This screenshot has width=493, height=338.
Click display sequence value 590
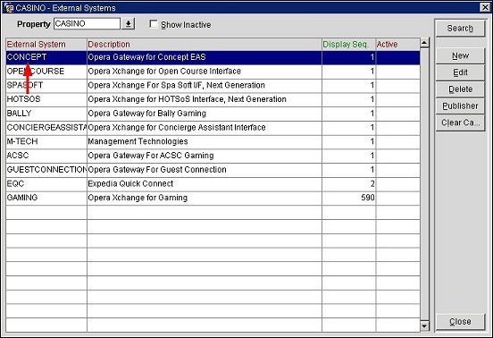coord(368,198)
